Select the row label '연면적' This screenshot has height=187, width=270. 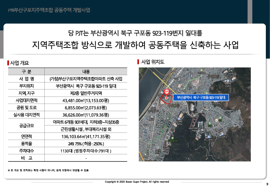point(26,136)
